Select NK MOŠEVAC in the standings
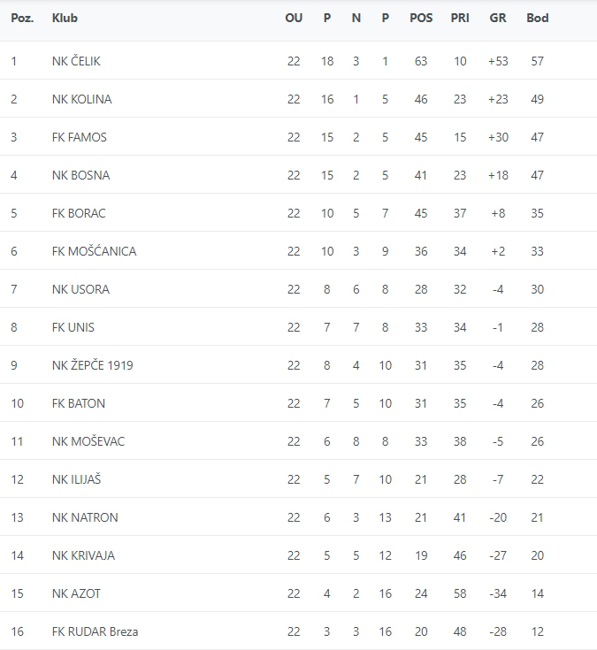 click(88, 441)
